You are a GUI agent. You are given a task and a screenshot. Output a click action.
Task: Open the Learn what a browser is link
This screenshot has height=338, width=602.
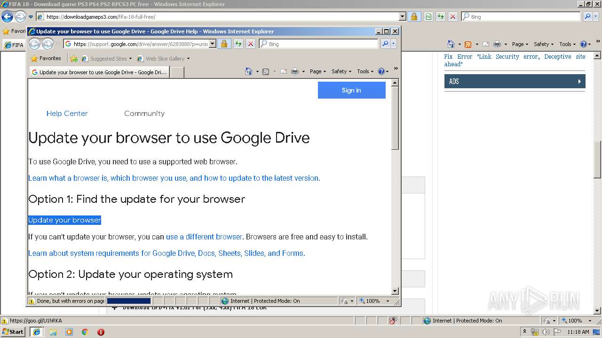click(174, 178)
